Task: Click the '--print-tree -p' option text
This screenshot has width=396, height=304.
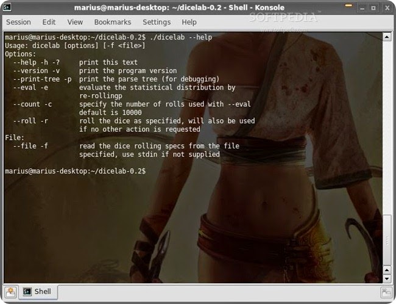Action: [42, 79]
